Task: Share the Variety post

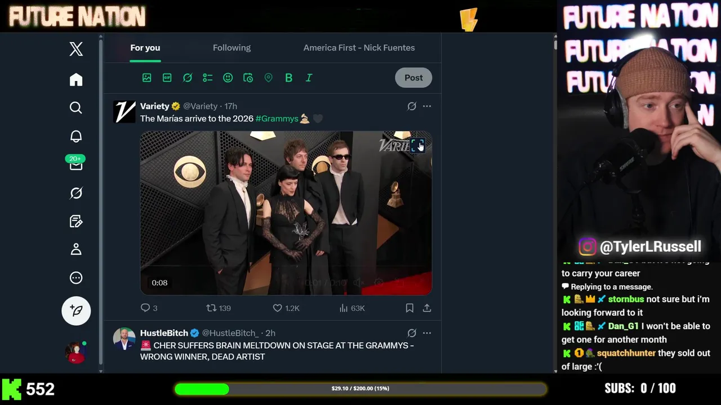Action: 427,308
